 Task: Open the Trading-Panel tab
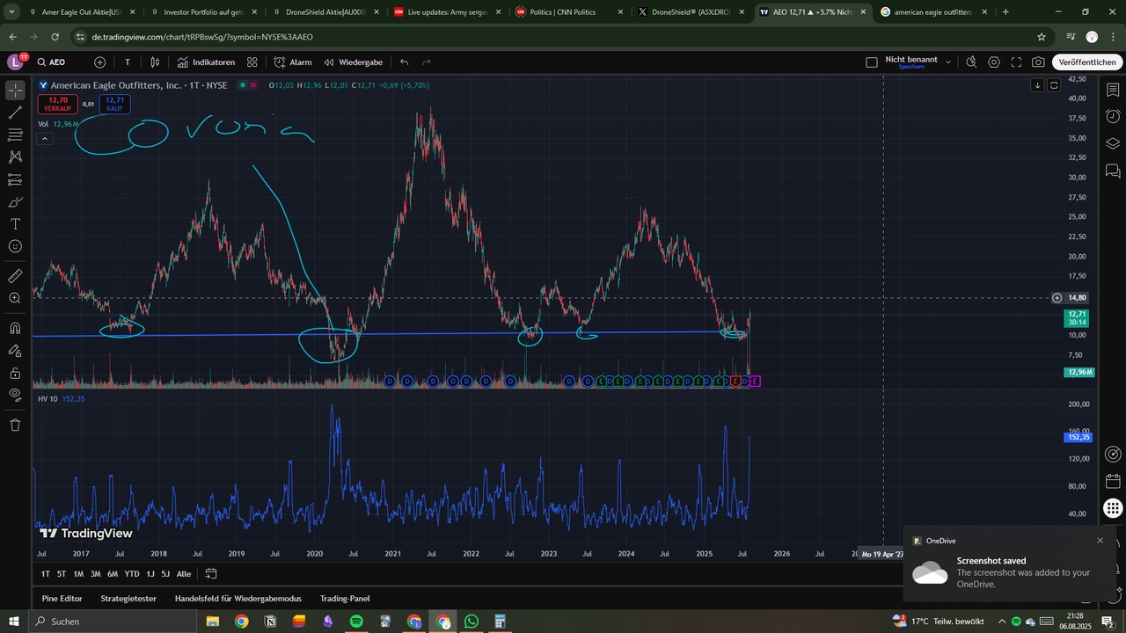click(x=345, y=599)
